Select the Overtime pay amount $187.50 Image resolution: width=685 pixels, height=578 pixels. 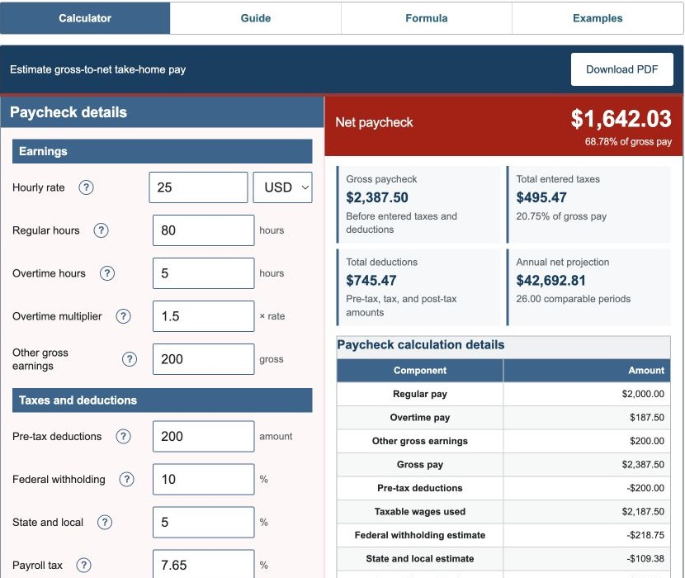pyautogui.click(x=646, y=418)
